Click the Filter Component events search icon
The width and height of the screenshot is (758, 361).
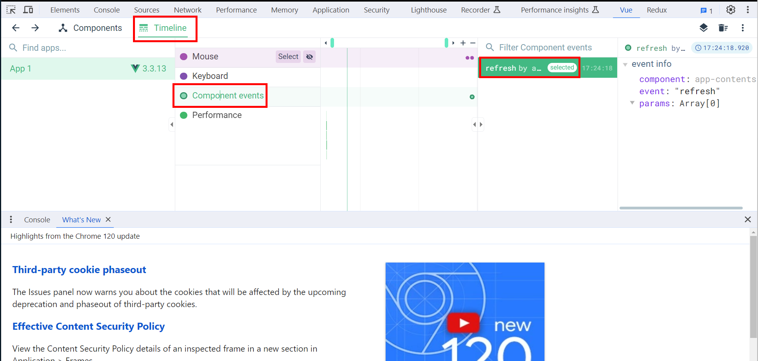click(x=490, y=48)
